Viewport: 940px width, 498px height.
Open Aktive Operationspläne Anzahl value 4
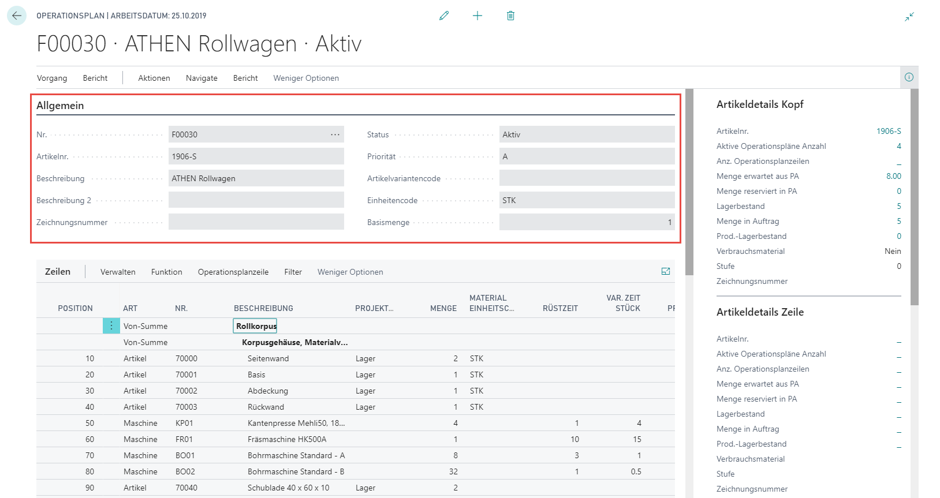pos(899,146)
